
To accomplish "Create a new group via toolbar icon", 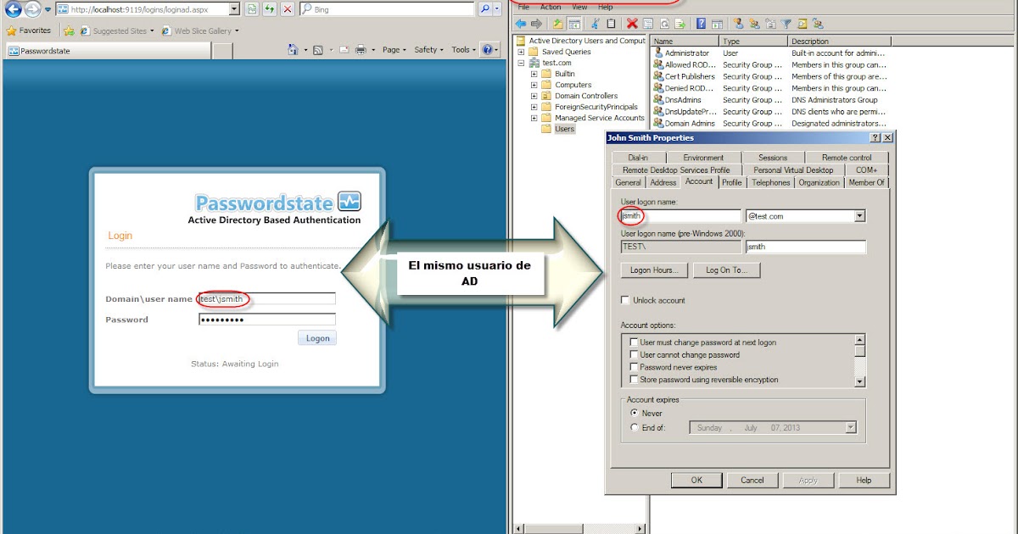I will point(753,23).
